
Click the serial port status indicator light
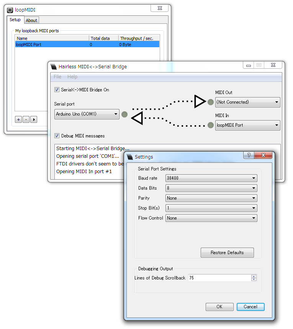click(x=124, y=114)
